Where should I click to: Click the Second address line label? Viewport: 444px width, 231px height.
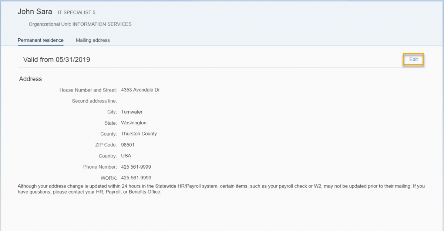(x=94, y=101)
